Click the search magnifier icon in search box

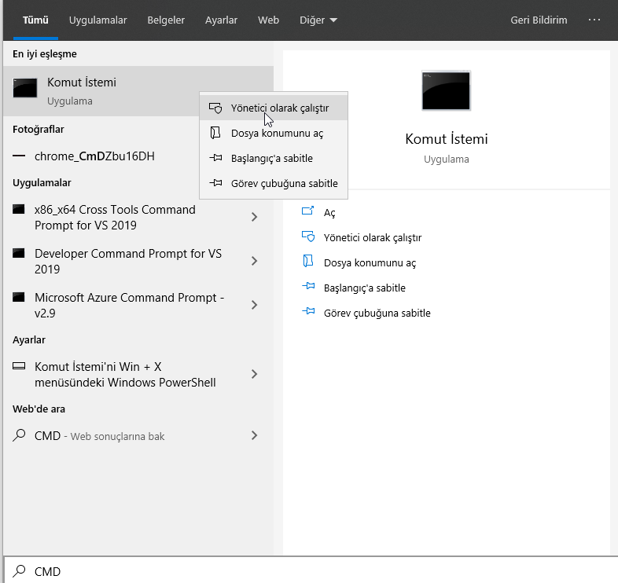[x=19, y=570]
